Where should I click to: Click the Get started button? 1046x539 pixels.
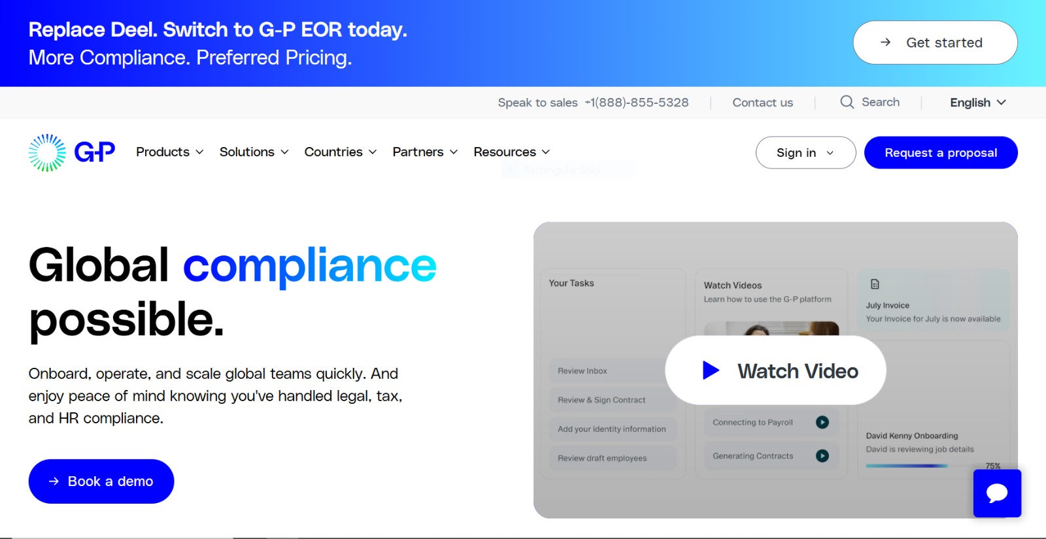[x=935, y=42]
